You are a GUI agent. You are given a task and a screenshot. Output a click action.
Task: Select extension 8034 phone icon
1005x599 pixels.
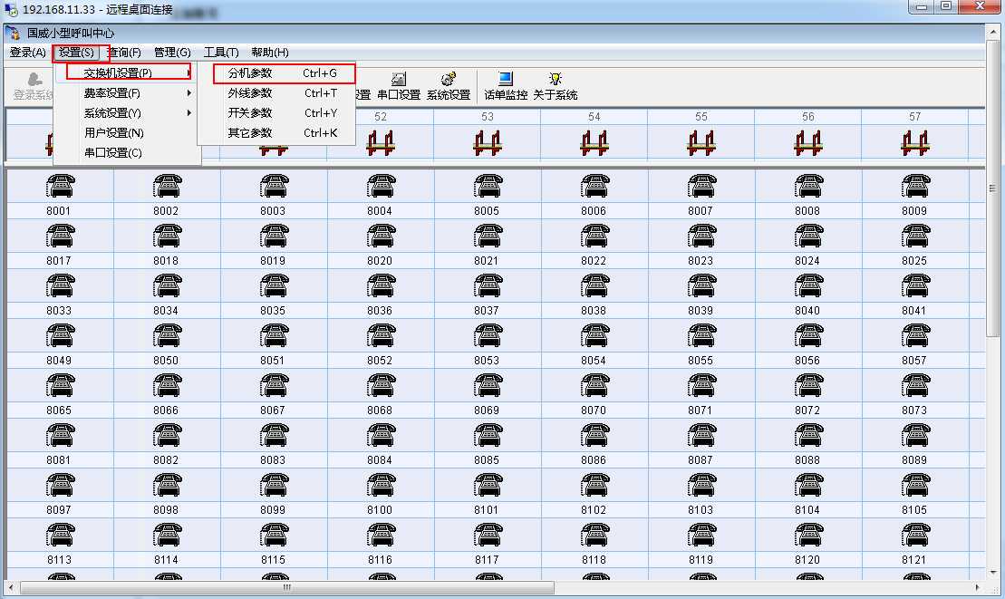(168, 285)
